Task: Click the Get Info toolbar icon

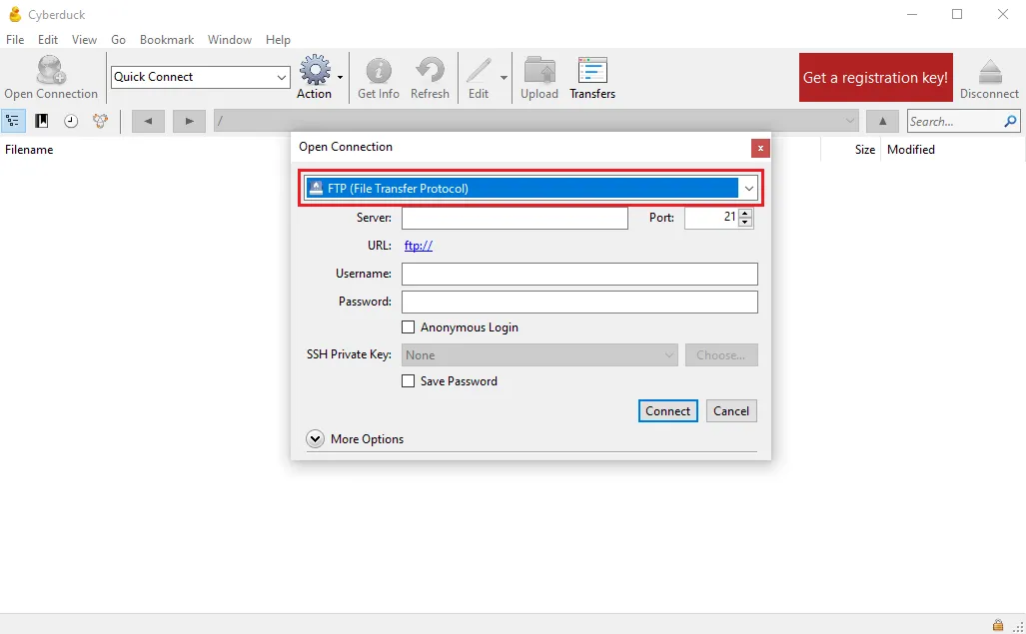Action: [x=379, y=71]
